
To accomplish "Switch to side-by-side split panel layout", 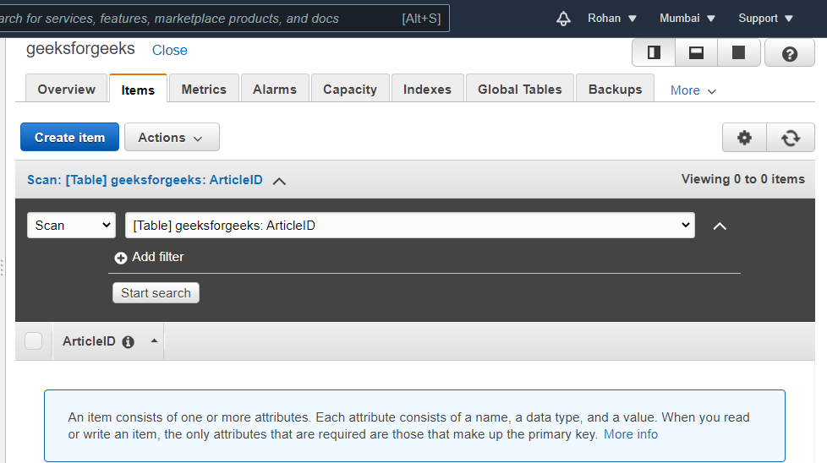I will tap(654, 53).
